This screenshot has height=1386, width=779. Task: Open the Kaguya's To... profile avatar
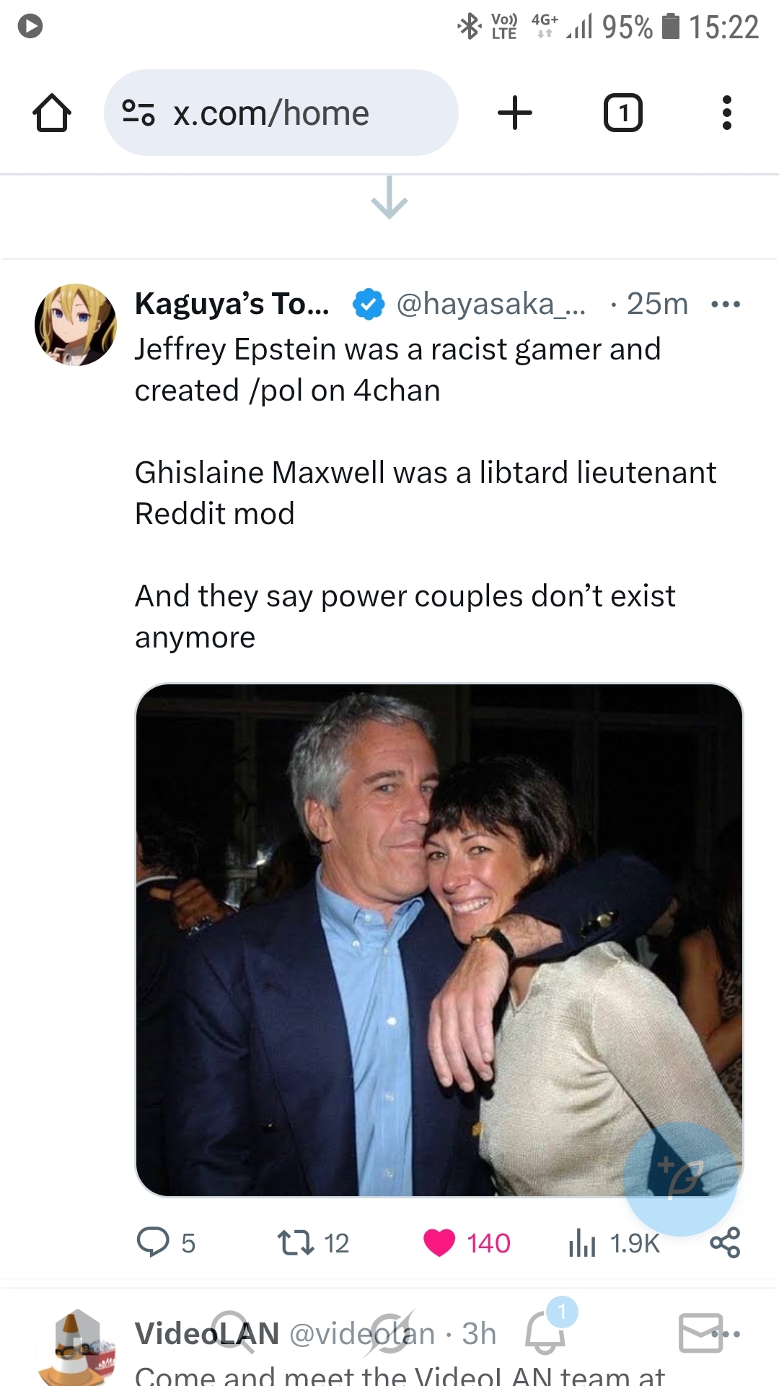coord(76,325)
